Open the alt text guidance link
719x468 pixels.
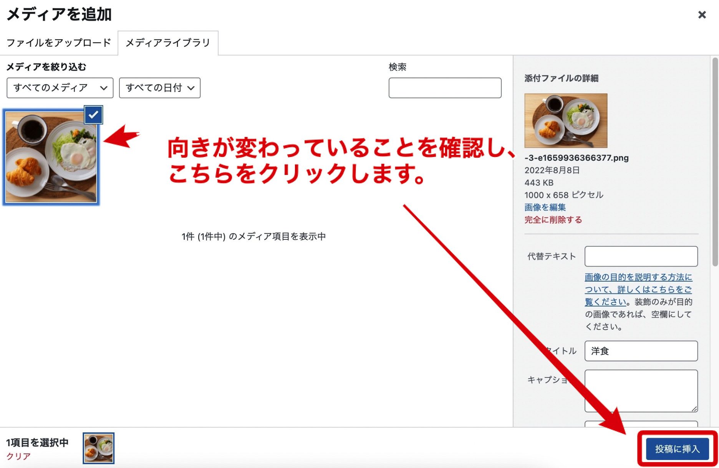pyautogui.click(x=638, y=289)
